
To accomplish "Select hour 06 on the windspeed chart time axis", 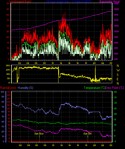I will tap(36, 63).
